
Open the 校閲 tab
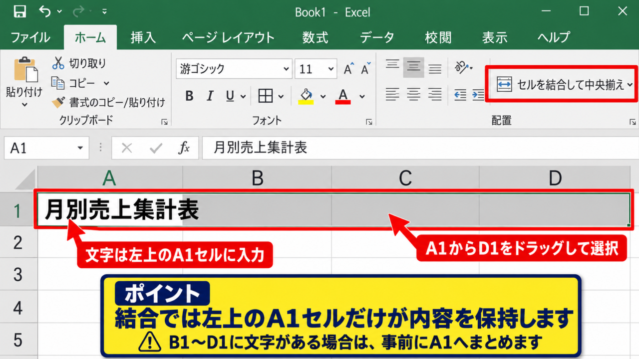coord(438,37)
